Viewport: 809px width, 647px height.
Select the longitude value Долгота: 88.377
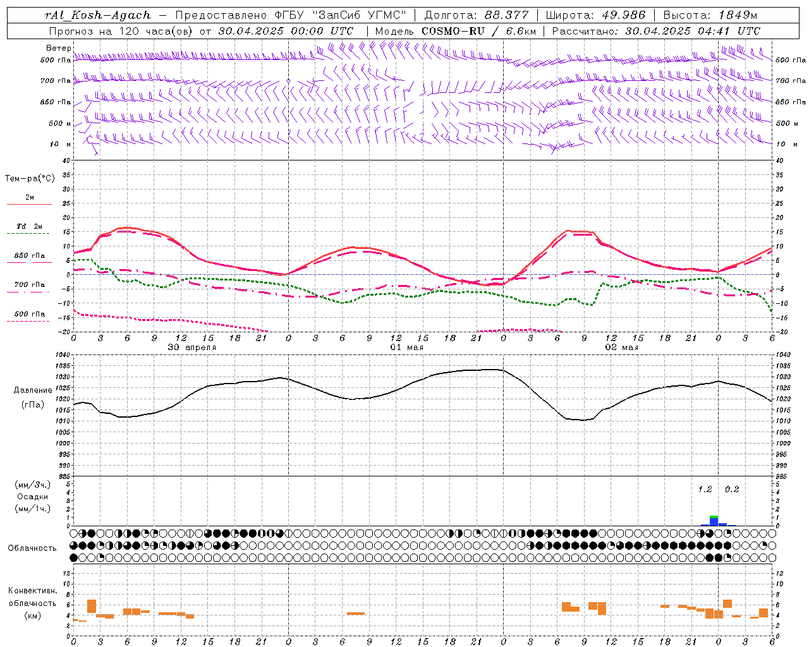(x=476, y=15)
